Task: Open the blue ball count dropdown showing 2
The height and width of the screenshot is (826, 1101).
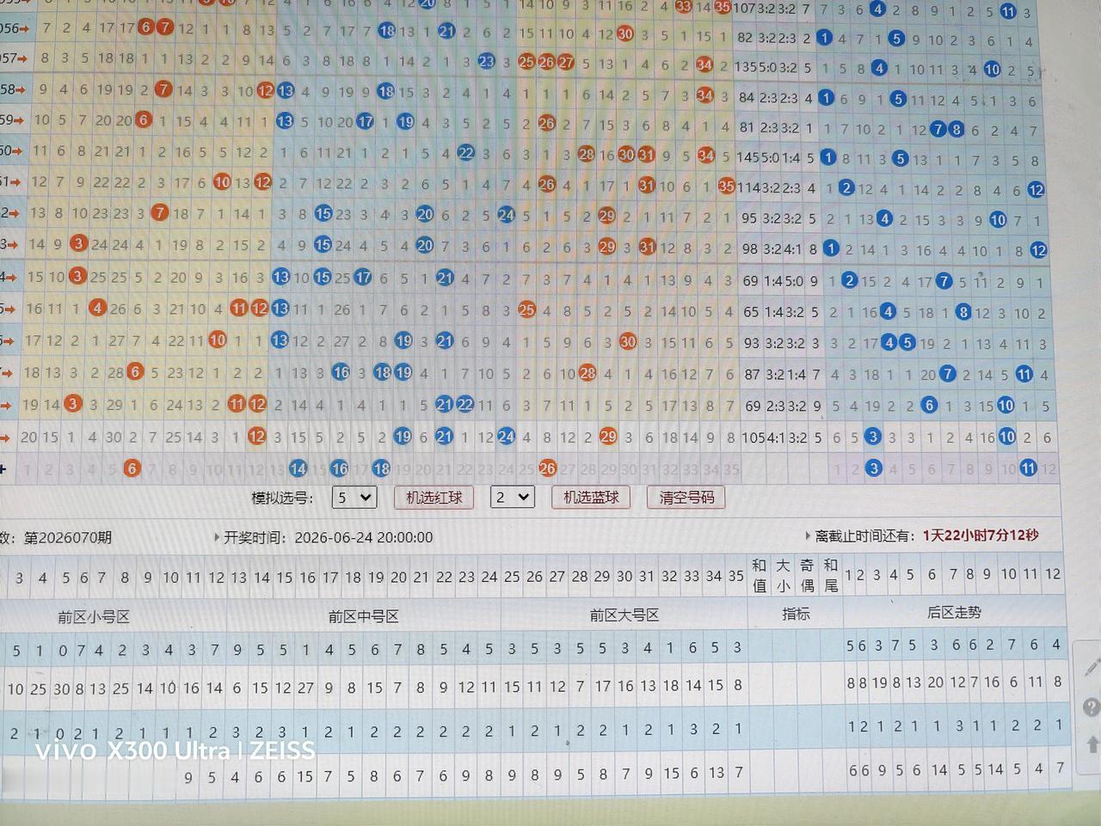Action: click(512, 497)
